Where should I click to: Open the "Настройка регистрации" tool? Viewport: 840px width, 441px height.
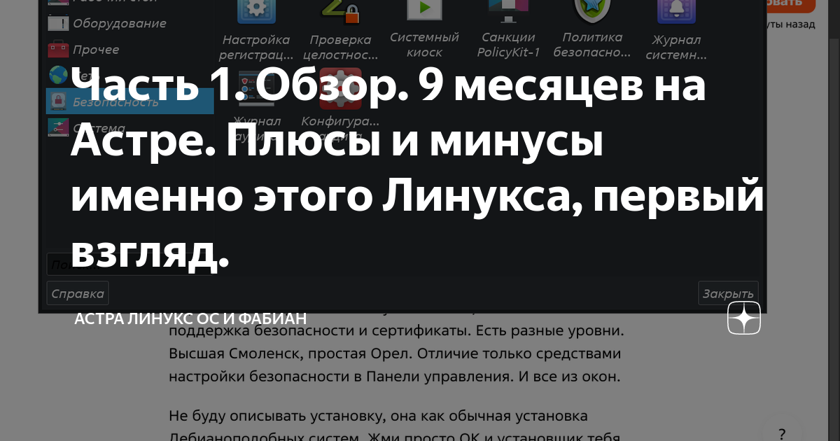point(256,14)
